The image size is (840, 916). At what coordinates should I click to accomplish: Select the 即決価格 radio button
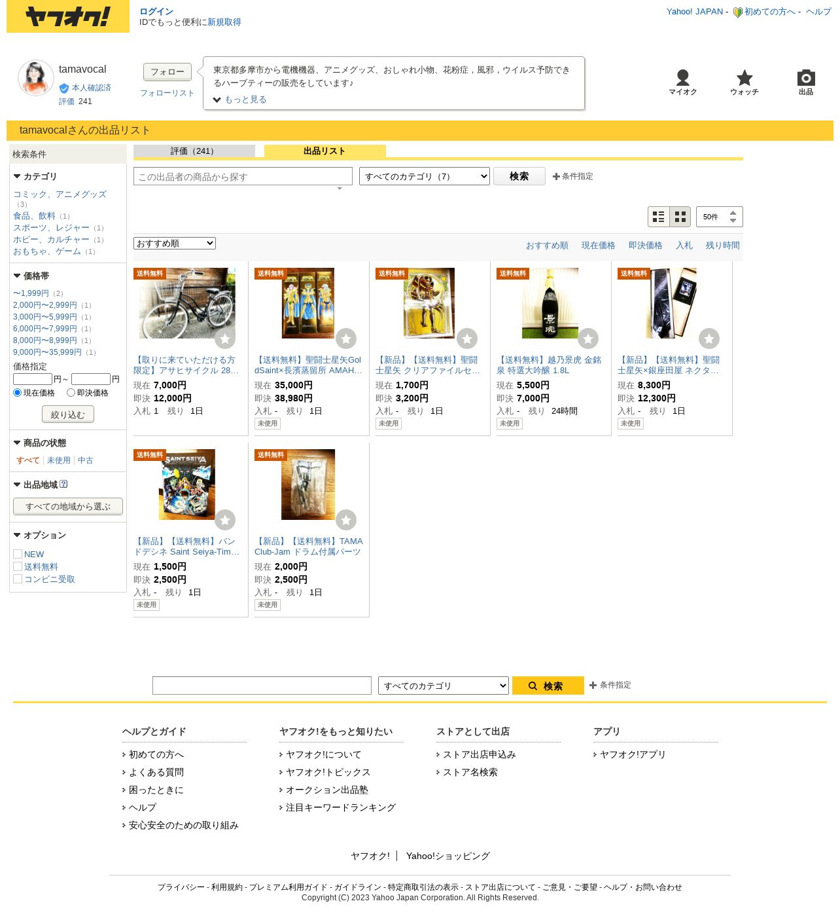[x=71, y=392]
